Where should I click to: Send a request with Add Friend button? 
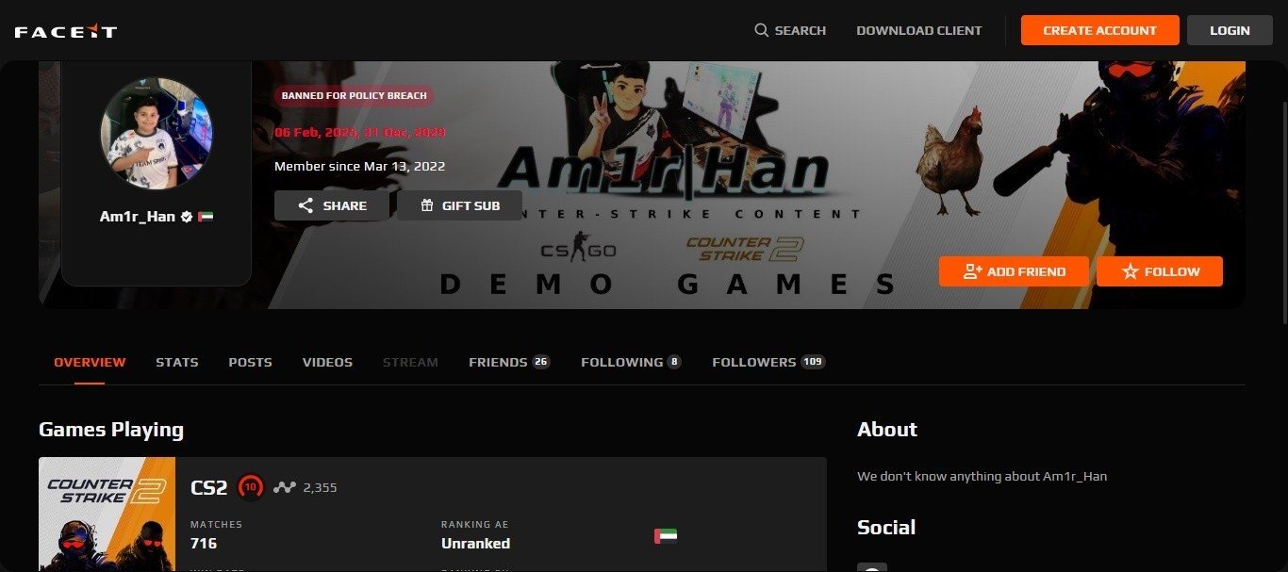pos(1014,271)
